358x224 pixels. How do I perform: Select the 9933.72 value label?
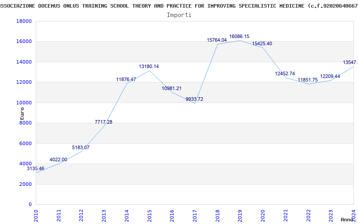coord(194,99)
